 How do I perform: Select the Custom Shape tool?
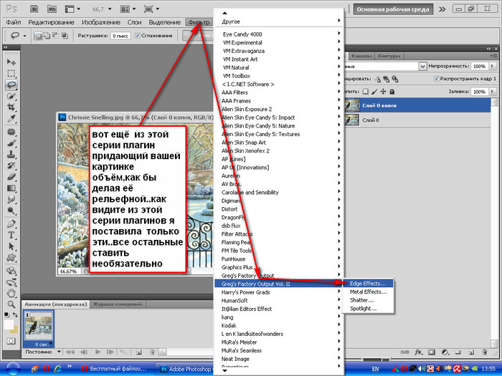(11, 258)
